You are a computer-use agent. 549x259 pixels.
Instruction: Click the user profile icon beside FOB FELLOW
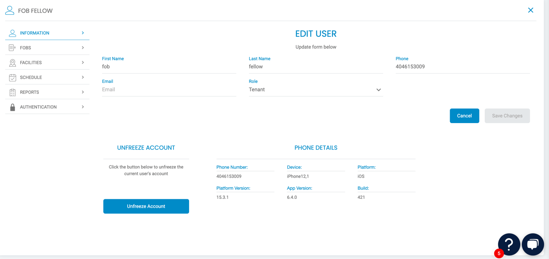coord(10,10)
